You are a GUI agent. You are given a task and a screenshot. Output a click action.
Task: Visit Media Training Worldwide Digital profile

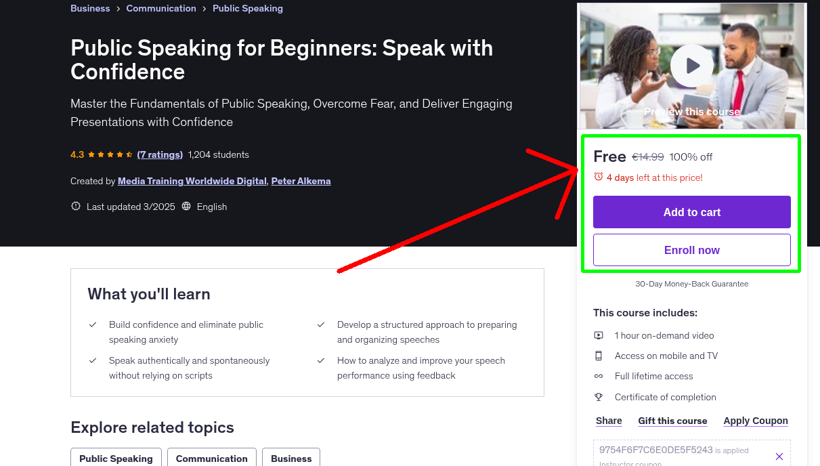(192, 181)
